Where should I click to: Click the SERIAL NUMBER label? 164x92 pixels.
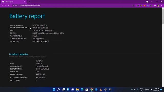tap(16, 69)
